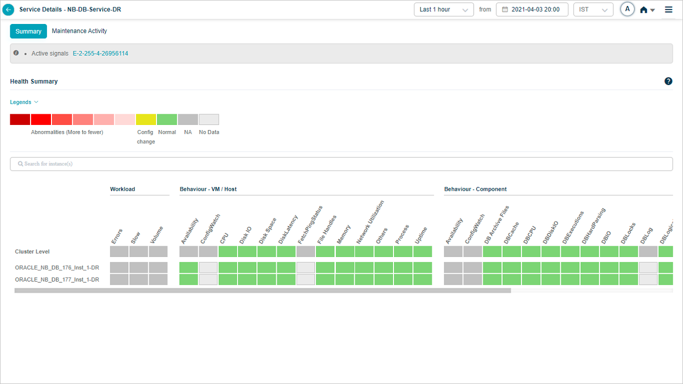This screenshot has height=384, width=683.
Task: Click the Workload group header
Action: (x=122, y=189)
